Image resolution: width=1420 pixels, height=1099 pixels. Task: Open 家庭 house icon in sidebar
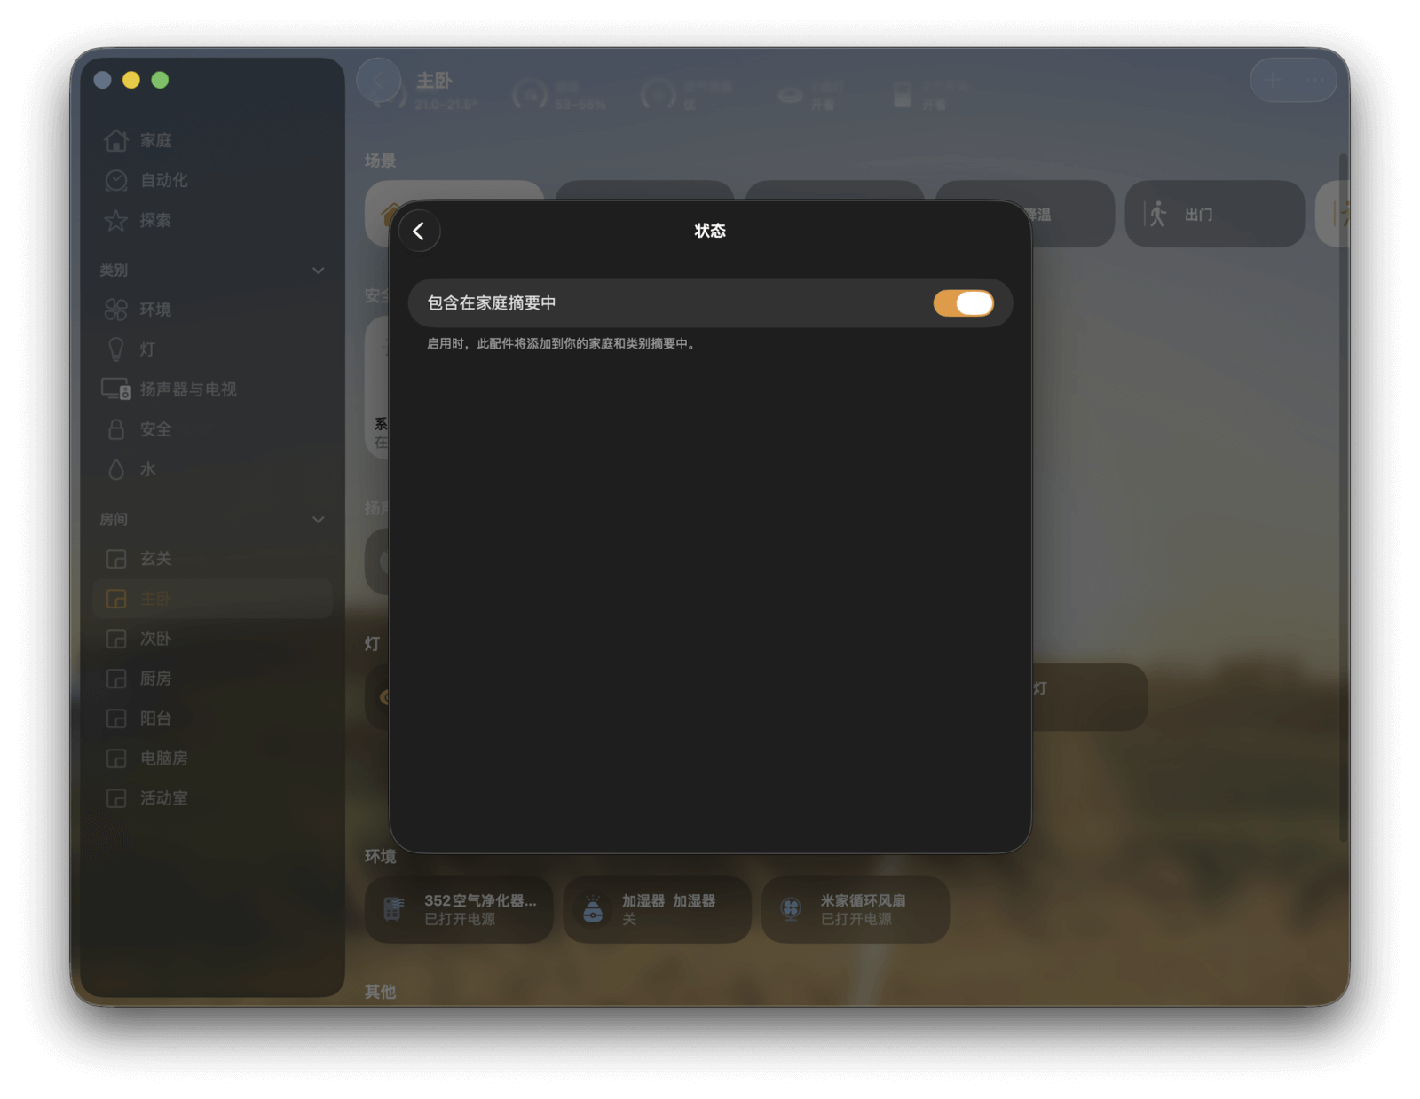pyautogui.click(x=116, y=141)
